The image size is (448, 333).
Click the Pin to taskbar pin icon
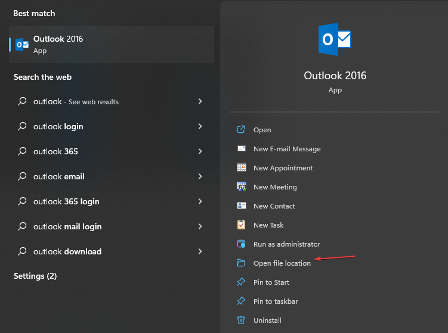241,301
